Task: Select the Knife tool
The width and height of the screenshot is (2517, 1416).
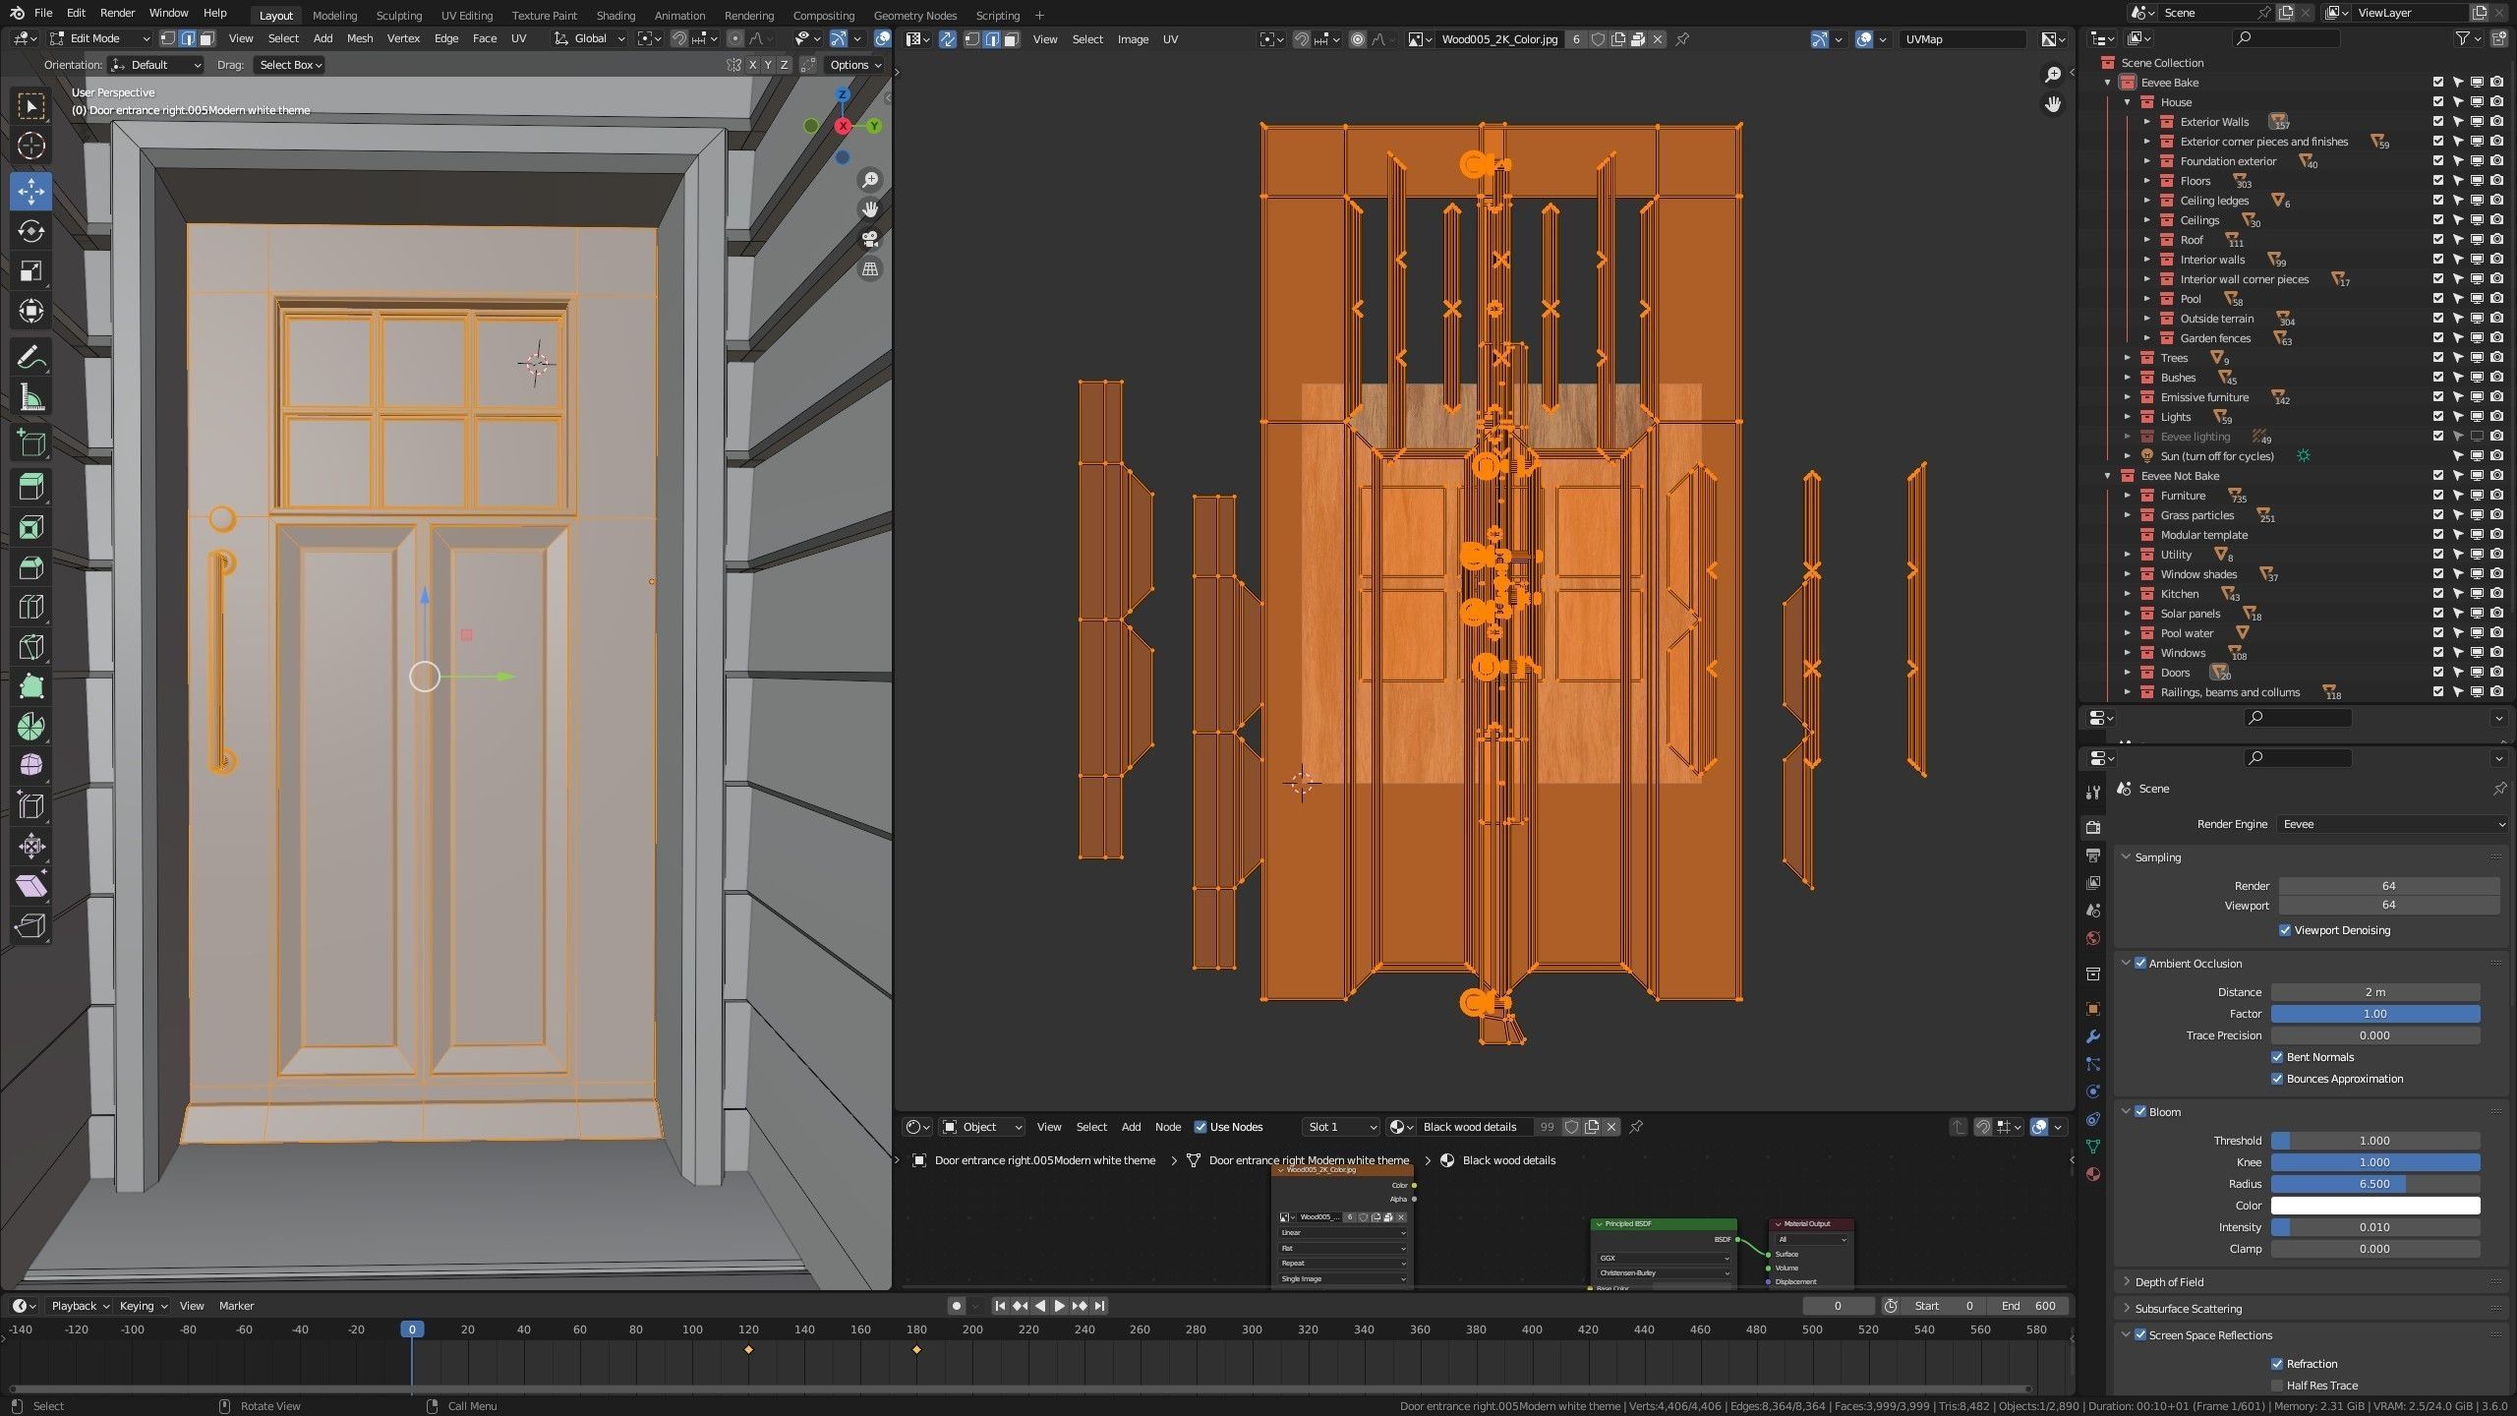Action: [x=30, y=646]
